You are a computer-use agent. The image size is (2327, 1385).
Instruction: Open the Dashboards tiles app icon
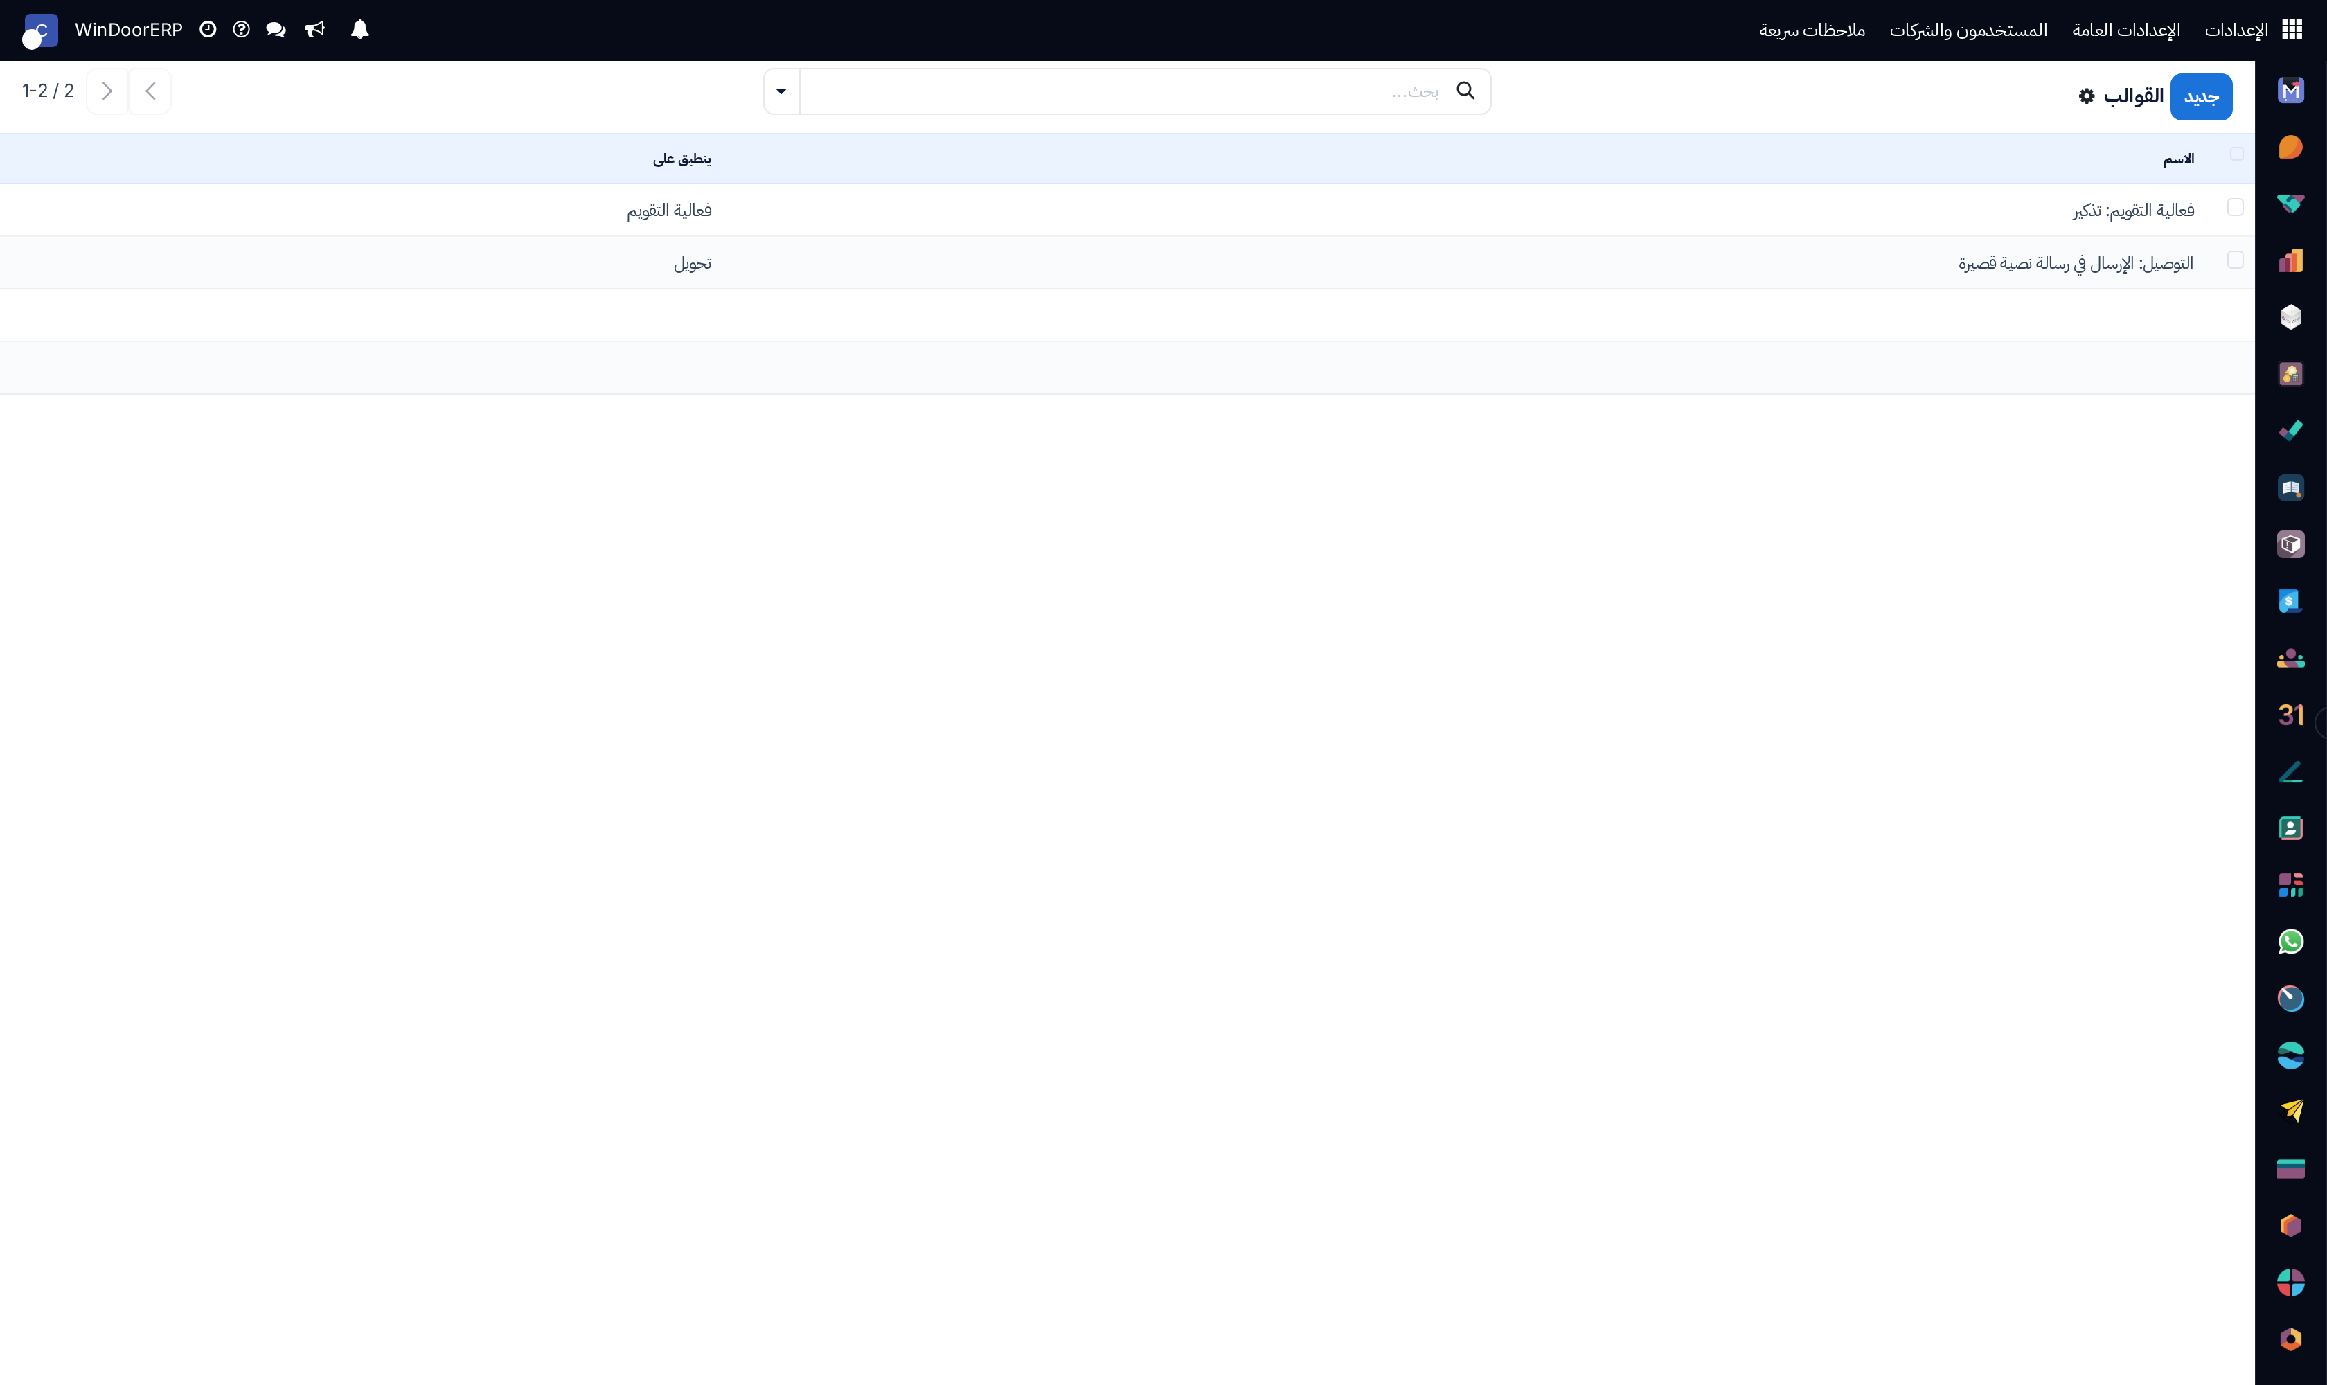click(x=2290, y=885)
